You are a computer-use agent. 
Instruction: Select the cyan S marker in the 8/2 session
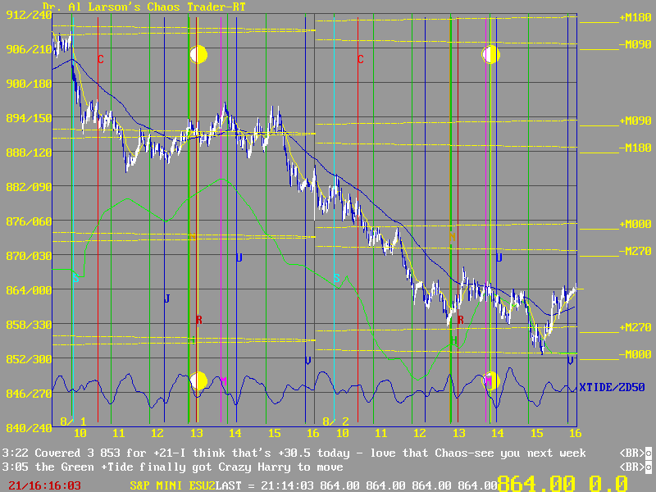coord(336,278)
